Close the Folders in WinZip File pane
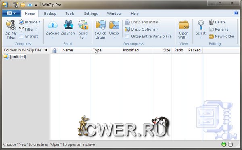The height and width of the screenshot is (150, 242). (46, 50)
